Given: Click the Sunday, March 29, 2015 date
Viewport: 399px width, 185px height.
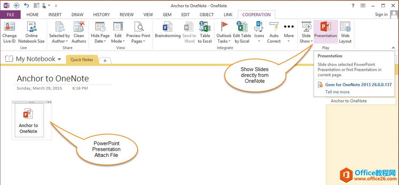Looking at the screenshot, I should point(39,88).
